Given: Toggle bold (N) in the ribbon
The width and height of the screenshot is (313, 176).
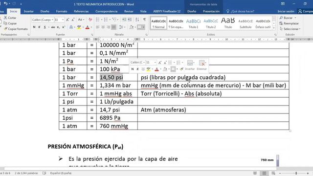Looking at the screenshot, I should tap(34, 27).
